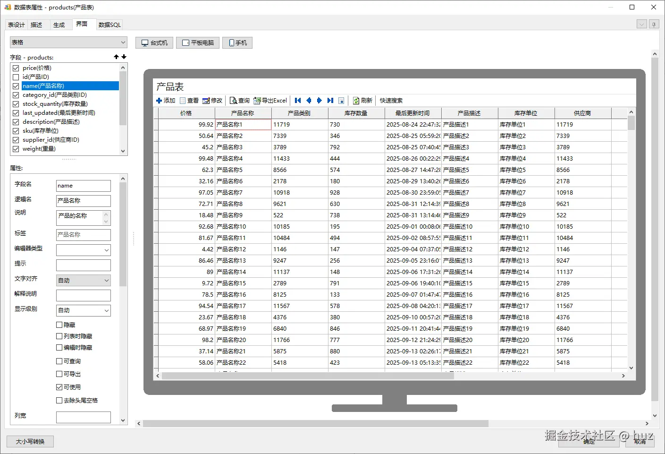Select the 产品描述10 table cell
The height and width of the screenshot is (454, 665).
[470, 227]
